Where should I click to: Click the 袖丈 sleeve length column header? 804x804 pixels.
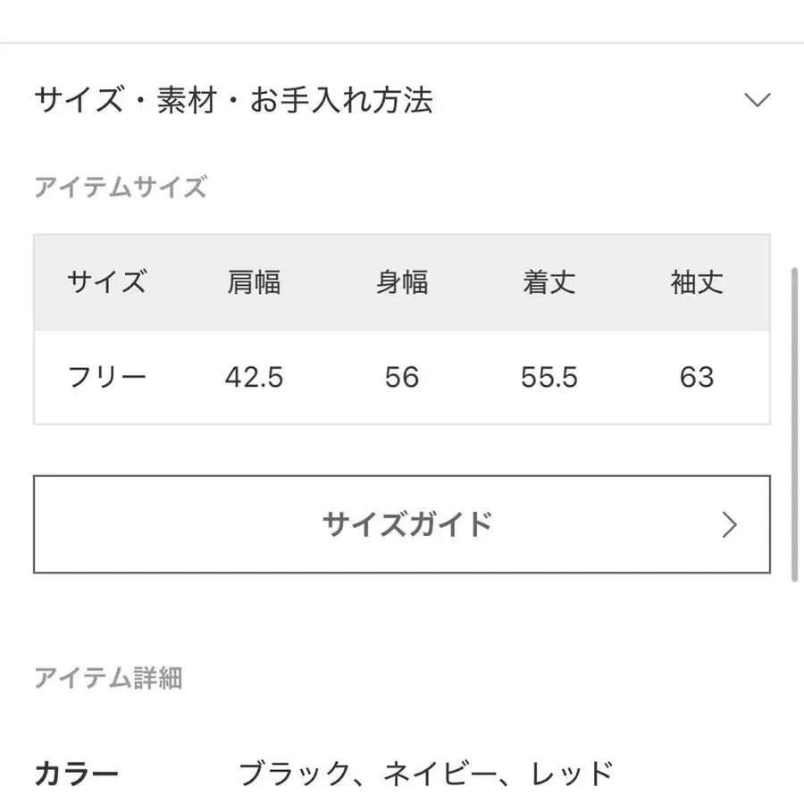698,282
